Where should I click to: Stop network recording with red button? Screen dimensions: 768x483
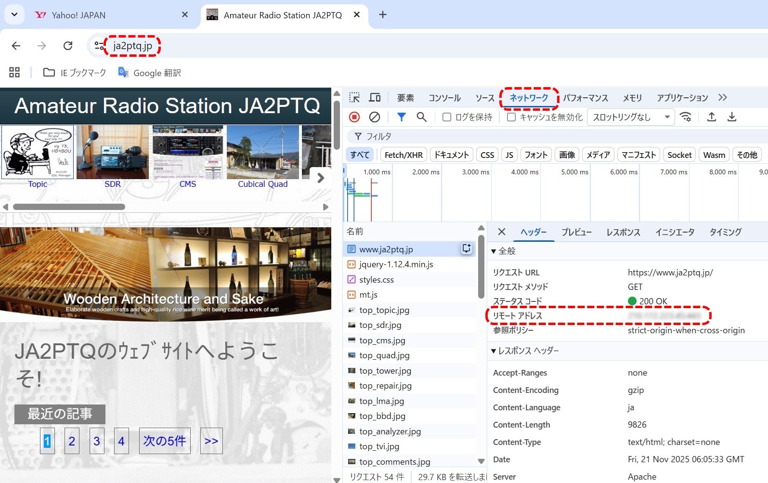(354, 117)
